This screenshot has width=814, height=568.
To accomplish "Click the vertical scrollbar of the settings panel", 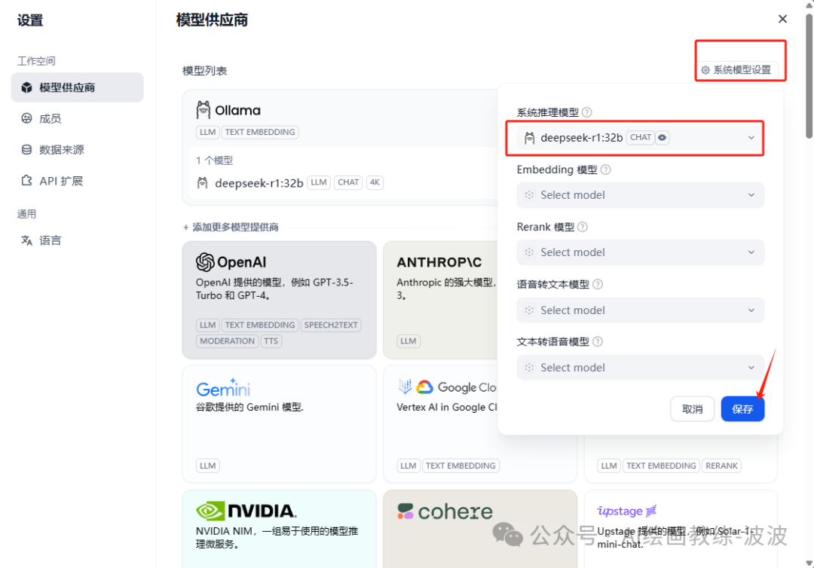I will point(809,75).
